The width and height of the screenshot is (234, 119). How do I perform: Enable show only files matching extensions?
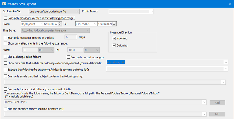click(5, 63)
